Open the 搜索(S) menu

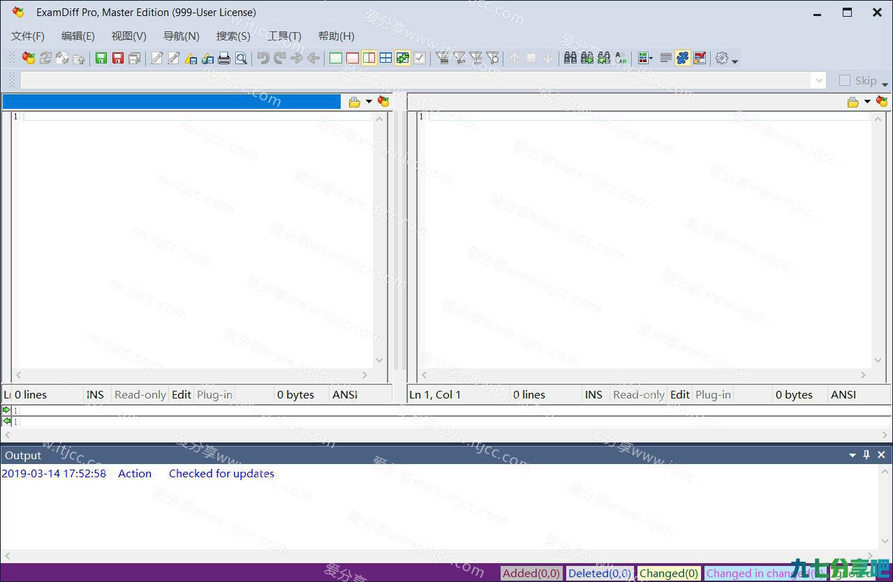pos(233,36)
